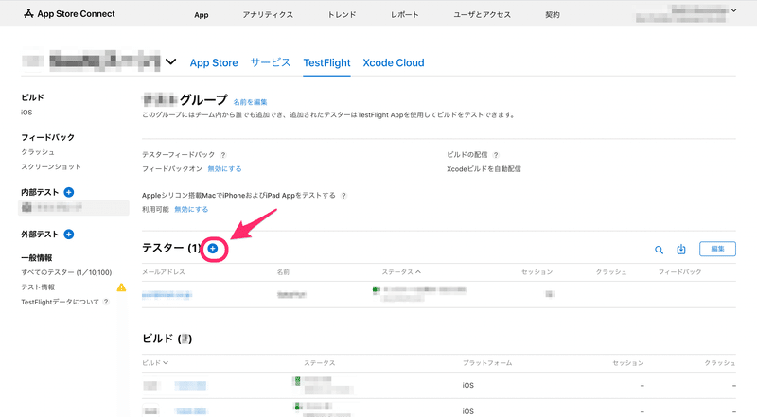Switch to the Xcode Cloud tab
757x417 pixels.
(x=394, y=62)
